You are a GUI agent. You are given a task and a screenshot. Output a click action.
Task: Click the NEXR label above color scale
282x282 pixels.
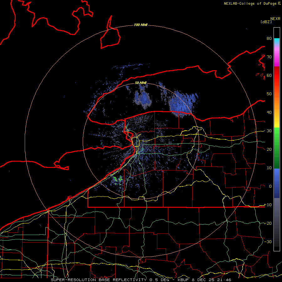point(275,19)
